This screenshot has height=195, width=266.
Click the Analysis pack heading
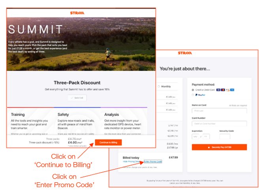point(111,114)
